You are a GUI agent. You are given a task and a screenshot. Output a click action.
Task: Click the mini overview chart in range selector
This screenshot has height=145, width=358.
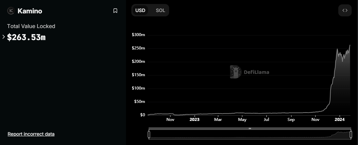250,135
